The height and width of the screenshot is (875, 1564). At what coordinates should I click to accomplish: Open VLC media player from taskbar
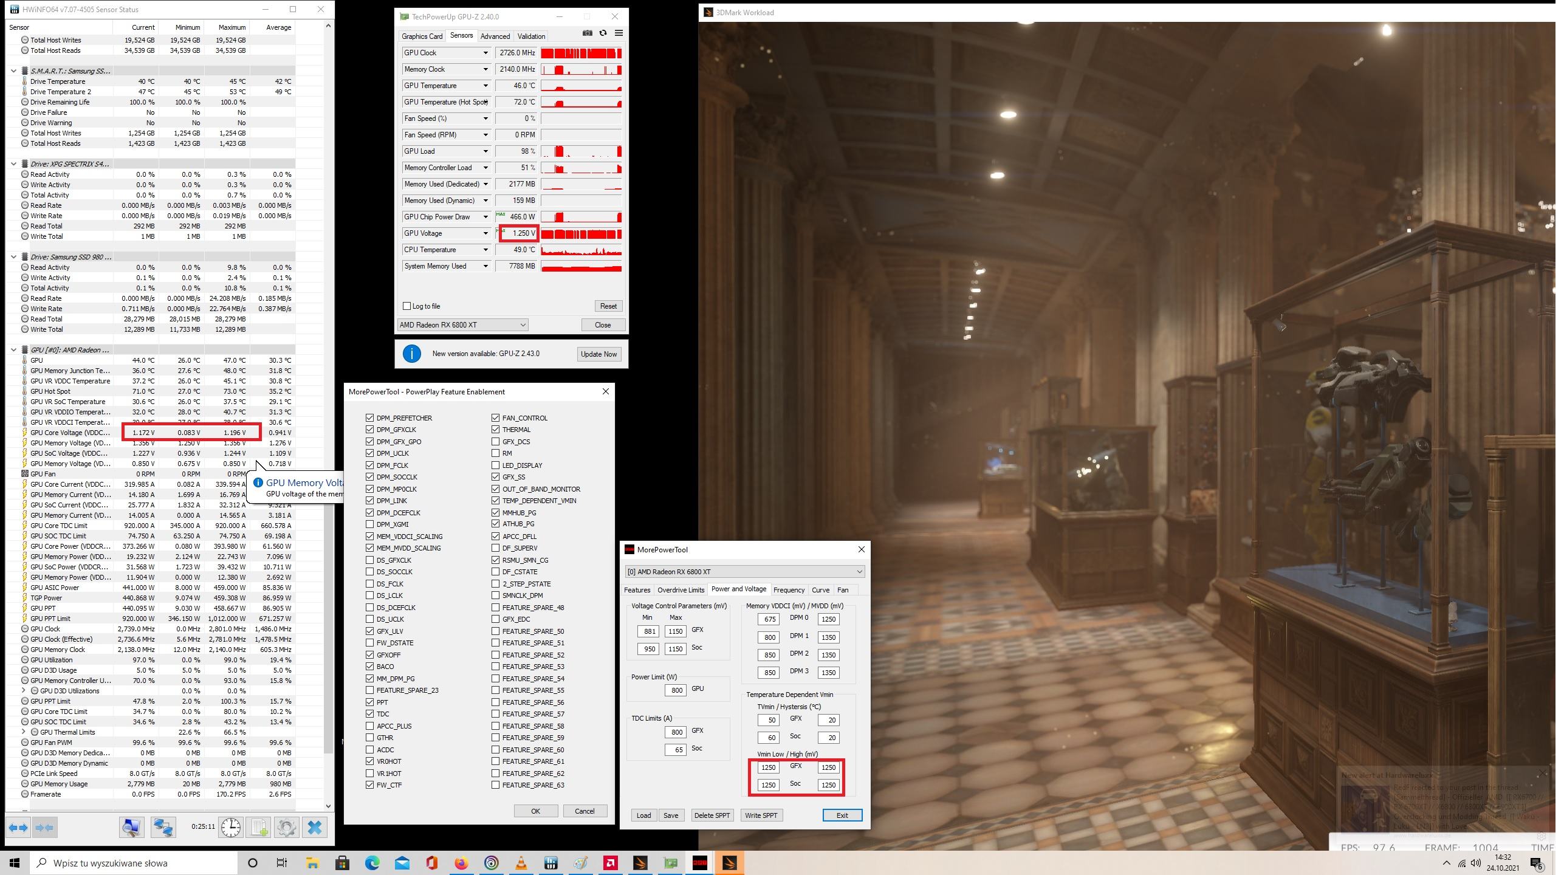[x=521, y=863]
